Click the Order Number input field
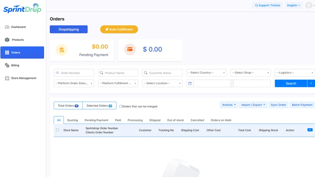 [74, 73]
